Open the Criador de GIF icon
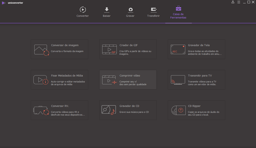Screen dimensions: 256x148 tap(109, 50)
